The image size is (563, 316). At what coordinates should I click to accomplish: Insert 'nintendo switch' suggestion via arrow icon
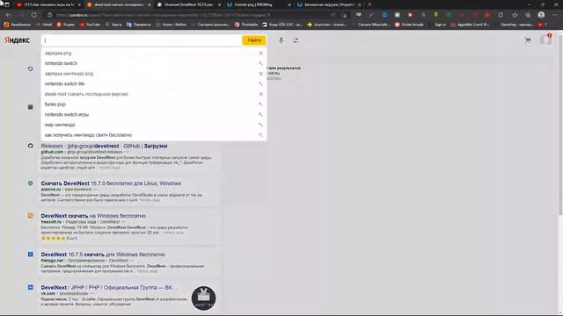pyautogui.click(x=260, y=63)
